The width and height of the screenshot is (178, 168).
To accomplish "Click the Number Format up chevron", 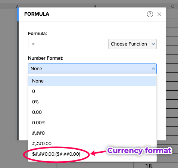I will point(153,69).
